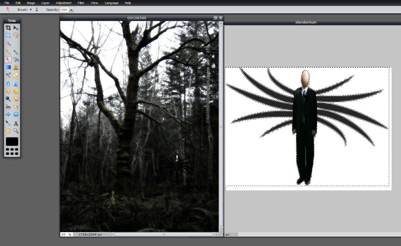Select the Move tool
Image resolution: width=401 pixels, height=246 pixels.
tap(16, 28)
